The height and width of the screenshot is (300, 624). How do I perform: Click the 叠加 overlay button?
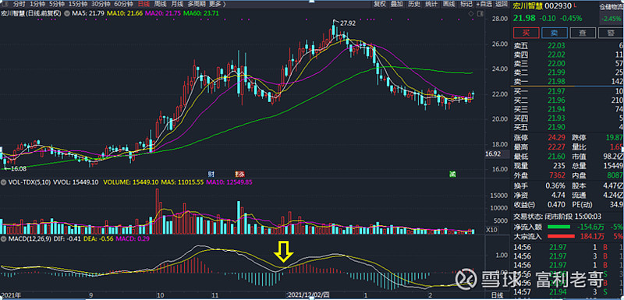point(397,4)
